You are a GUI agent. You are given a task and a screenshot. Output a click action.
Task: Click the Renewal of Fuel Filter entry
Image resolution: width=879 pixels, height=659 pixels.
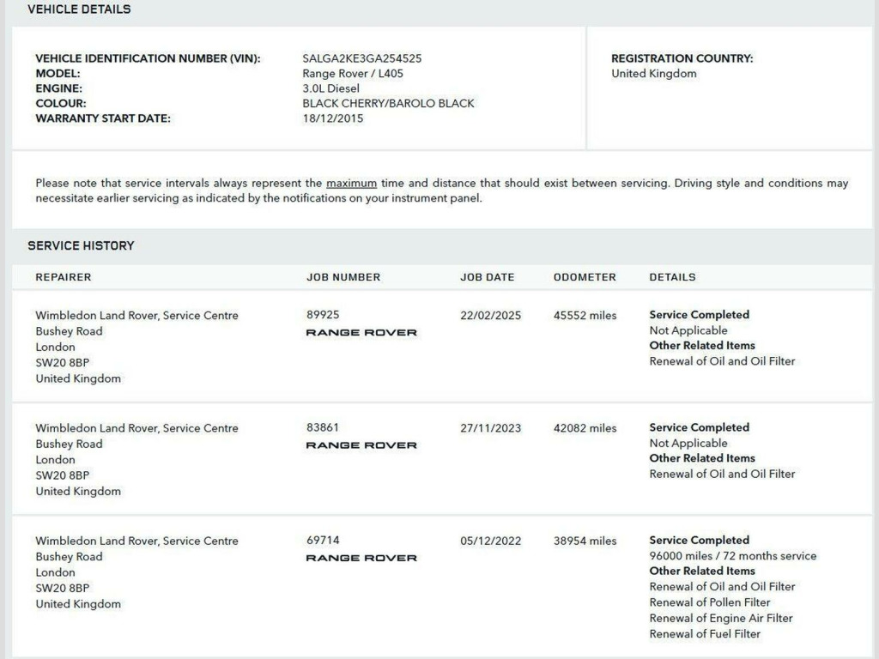point(705,634)
